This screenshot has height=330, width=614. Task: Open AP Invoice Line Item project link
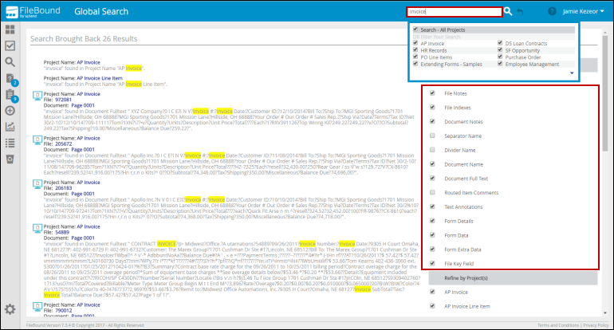100,78
